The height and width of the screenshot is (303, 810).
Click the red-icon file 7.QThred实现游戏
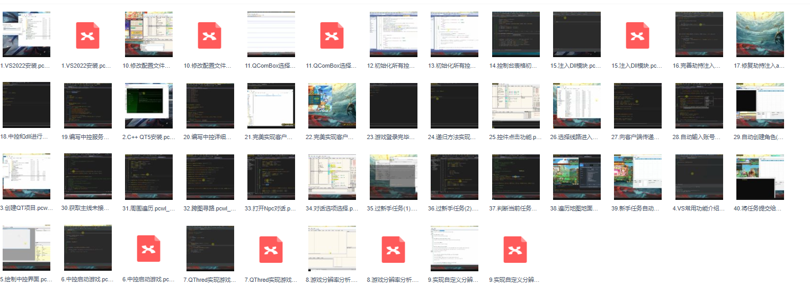click(271, 249)
